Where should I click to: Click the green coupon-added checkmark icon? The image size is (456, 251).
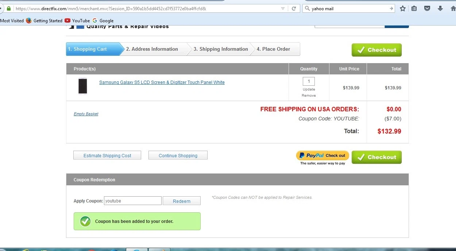85,221
